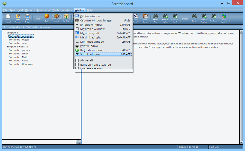Click the Scratchboard tree icon in title bar
This screenshot has height=151, width=245.
pyautogui.click(x=4, y=4)
